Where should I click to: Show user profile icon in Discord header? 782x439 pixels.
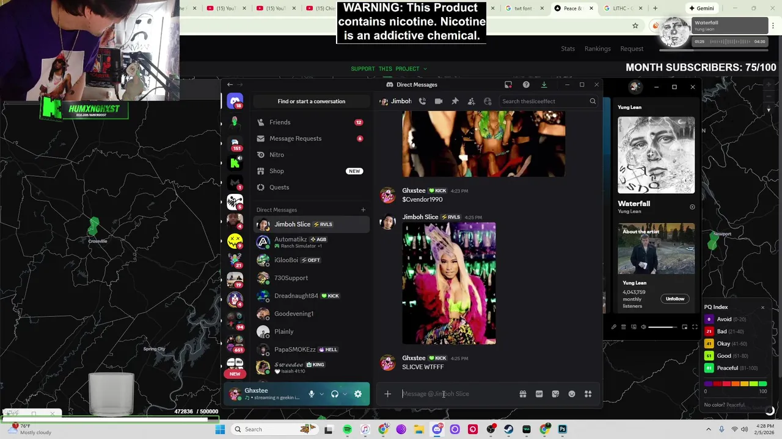point(488,101)
